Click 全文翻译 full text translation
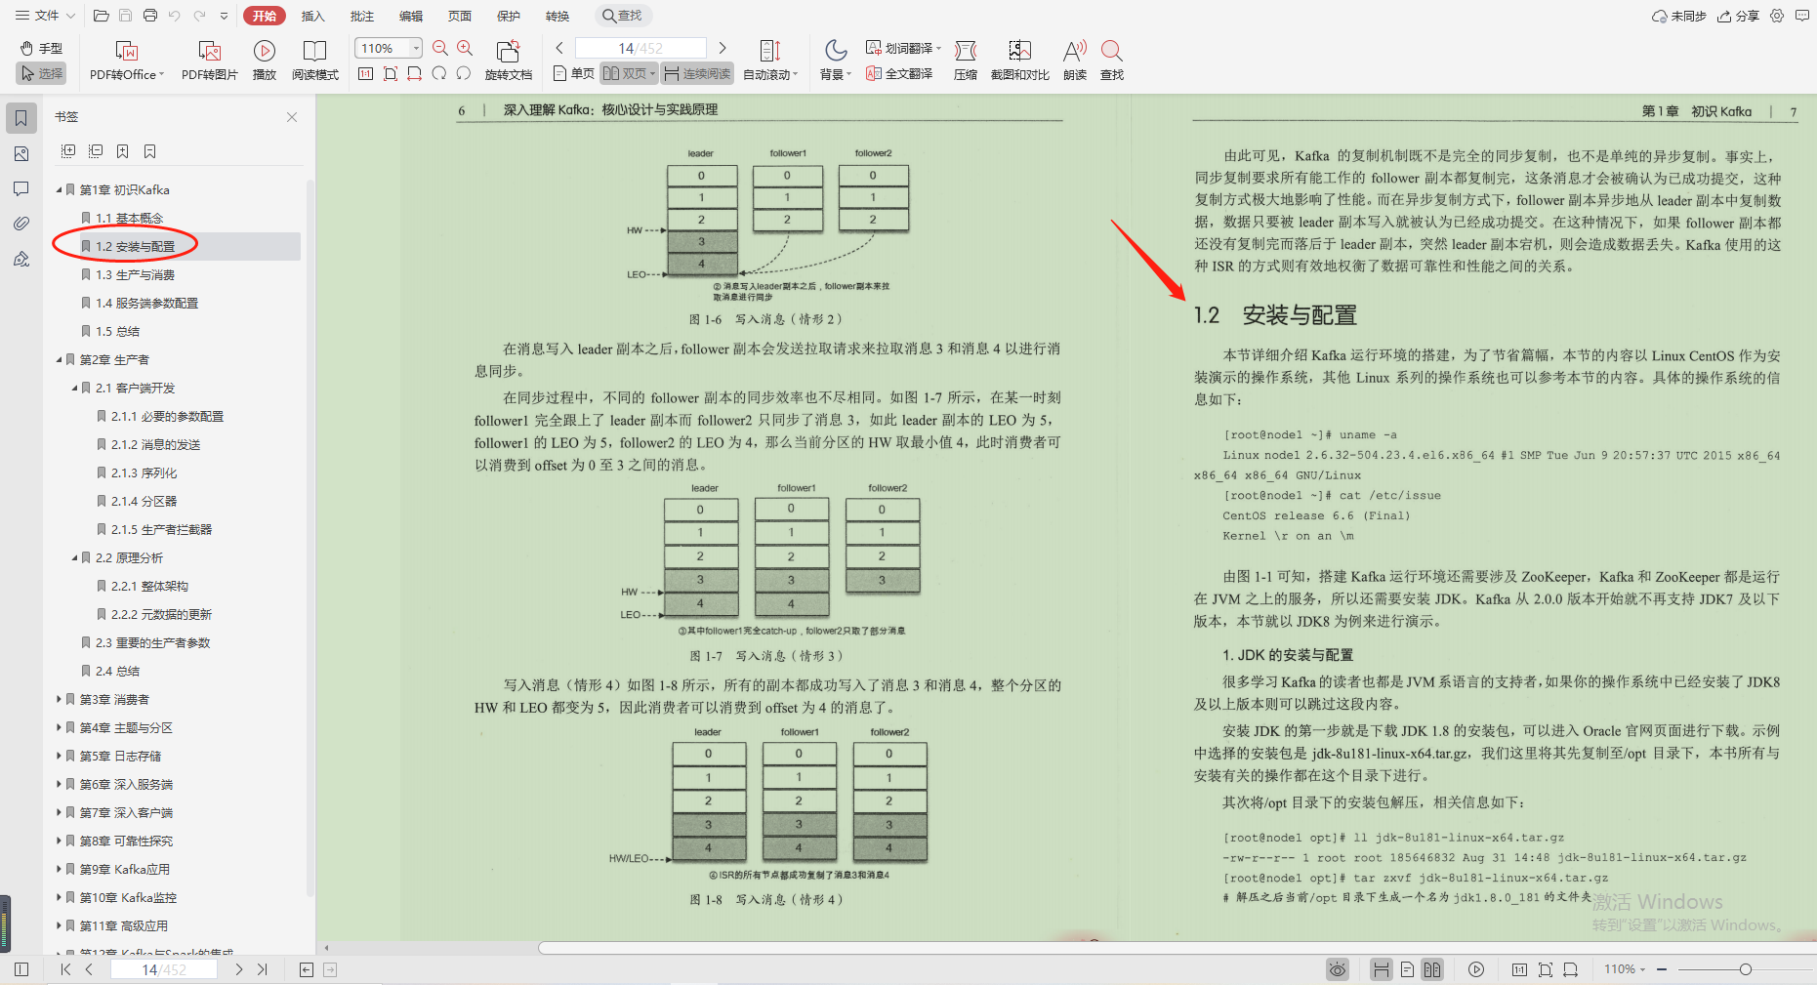Image resolution: width=1817 pixels, height=985 pixels. [x=899, y=73]
